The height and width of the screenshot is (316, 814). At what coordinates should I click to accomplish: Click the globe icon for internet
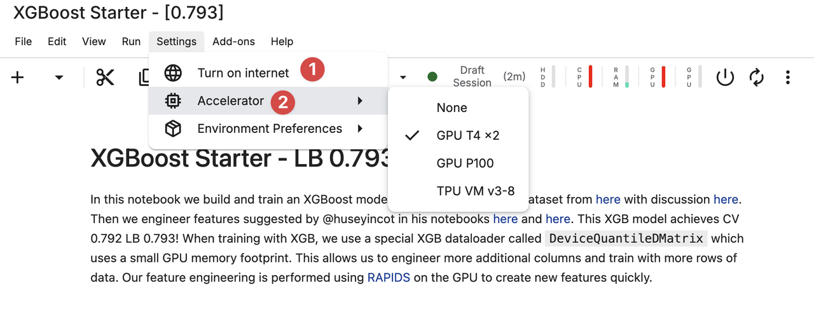(x=173, y=73)
